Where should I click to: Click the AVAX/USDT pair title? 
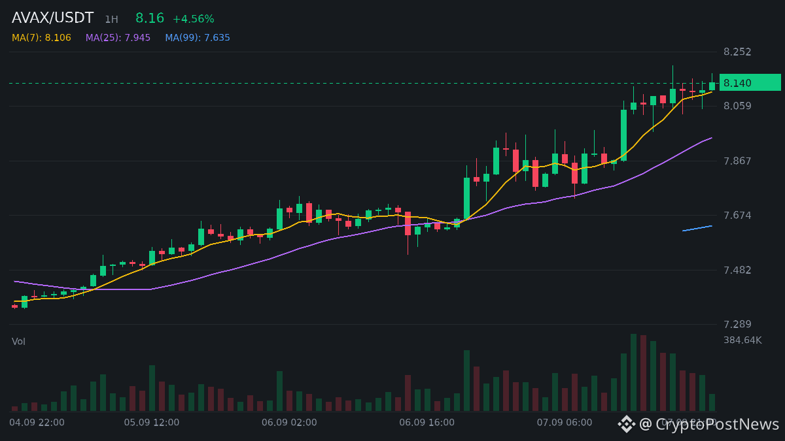pyautogui.click(x=53, y=18)
